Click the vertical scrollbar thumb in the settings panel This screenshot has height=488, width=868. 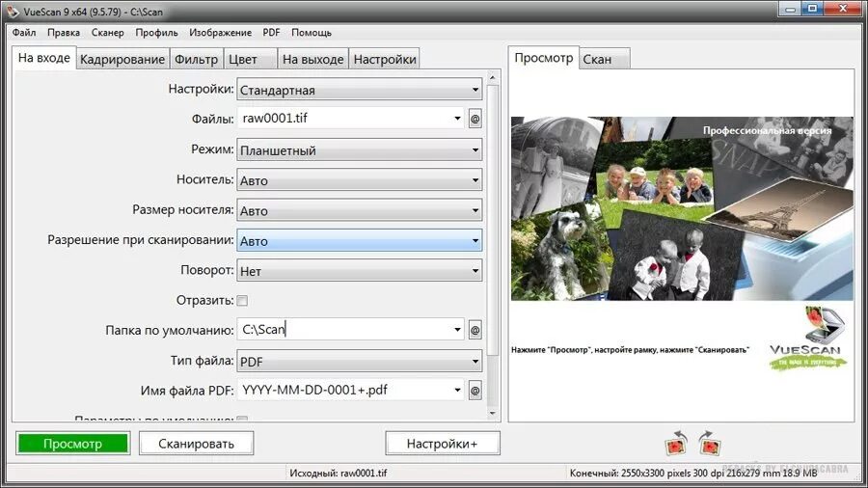[x=492, y=220]
